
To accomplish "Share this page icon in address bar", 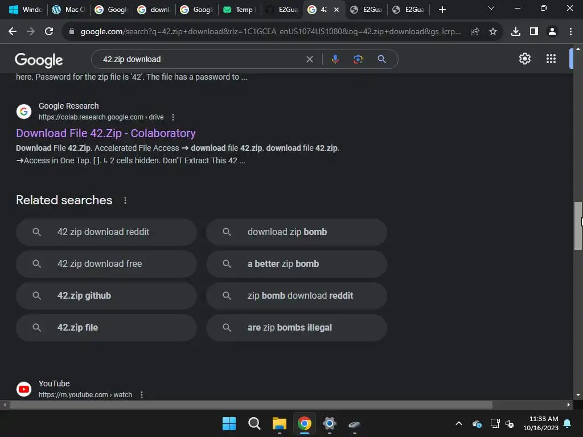I will coord(475,32).
